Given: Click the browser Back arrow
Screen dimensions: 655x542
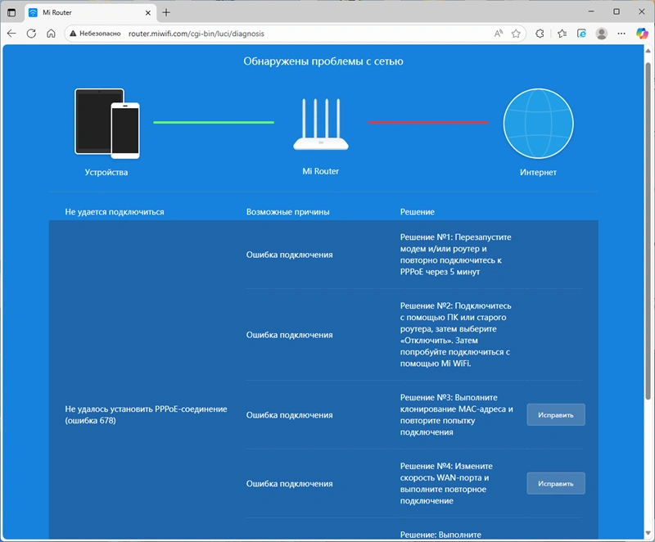Looking at the screenshot, I should (11, 34).
